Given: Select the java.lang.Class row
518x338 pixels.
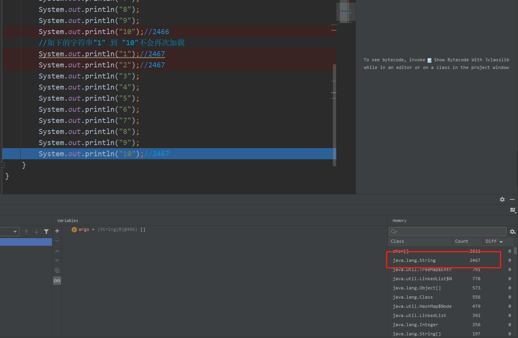Looking at the screenshot, I should 451,297.
